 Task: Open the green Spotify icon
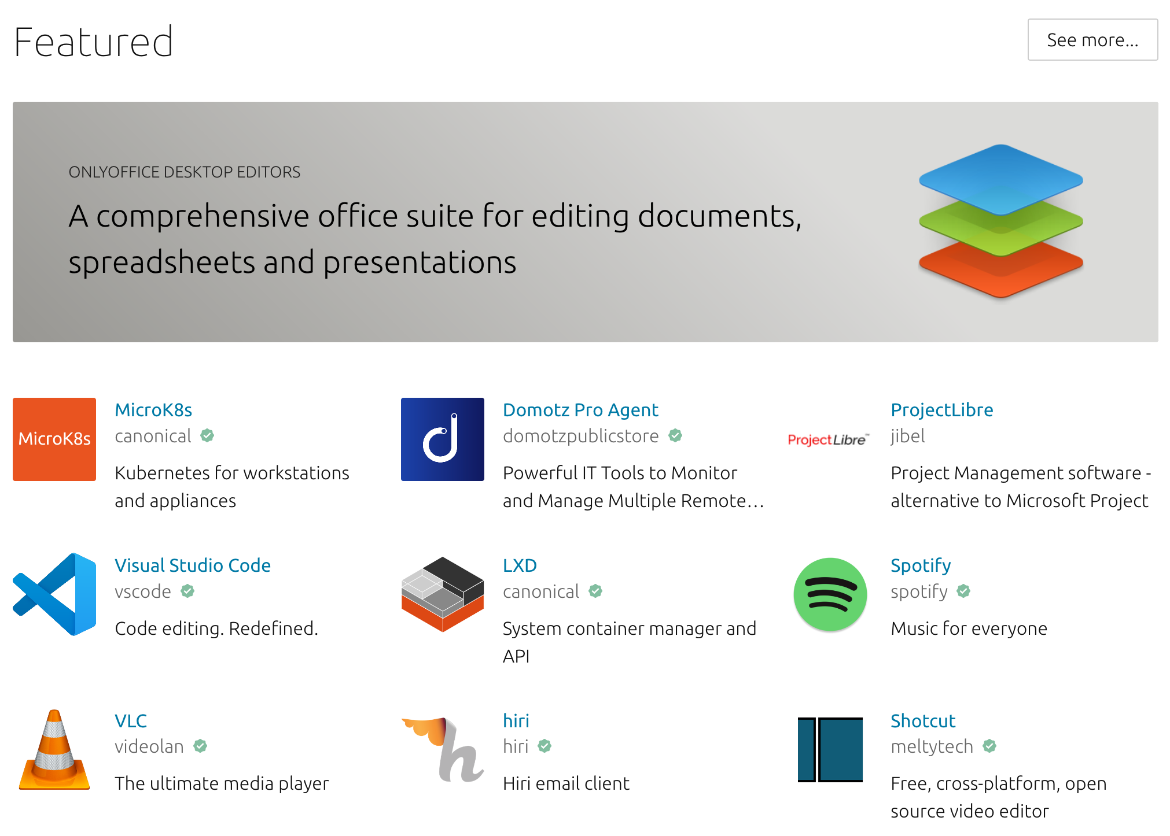tap(830, 594)
